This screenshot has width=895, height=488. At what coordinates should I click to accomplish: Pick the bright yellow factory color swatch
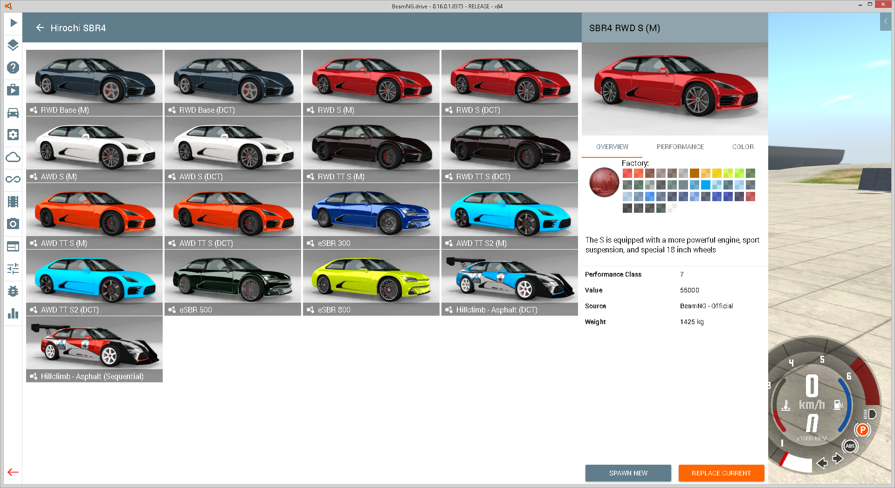click(x=717, y=173)
